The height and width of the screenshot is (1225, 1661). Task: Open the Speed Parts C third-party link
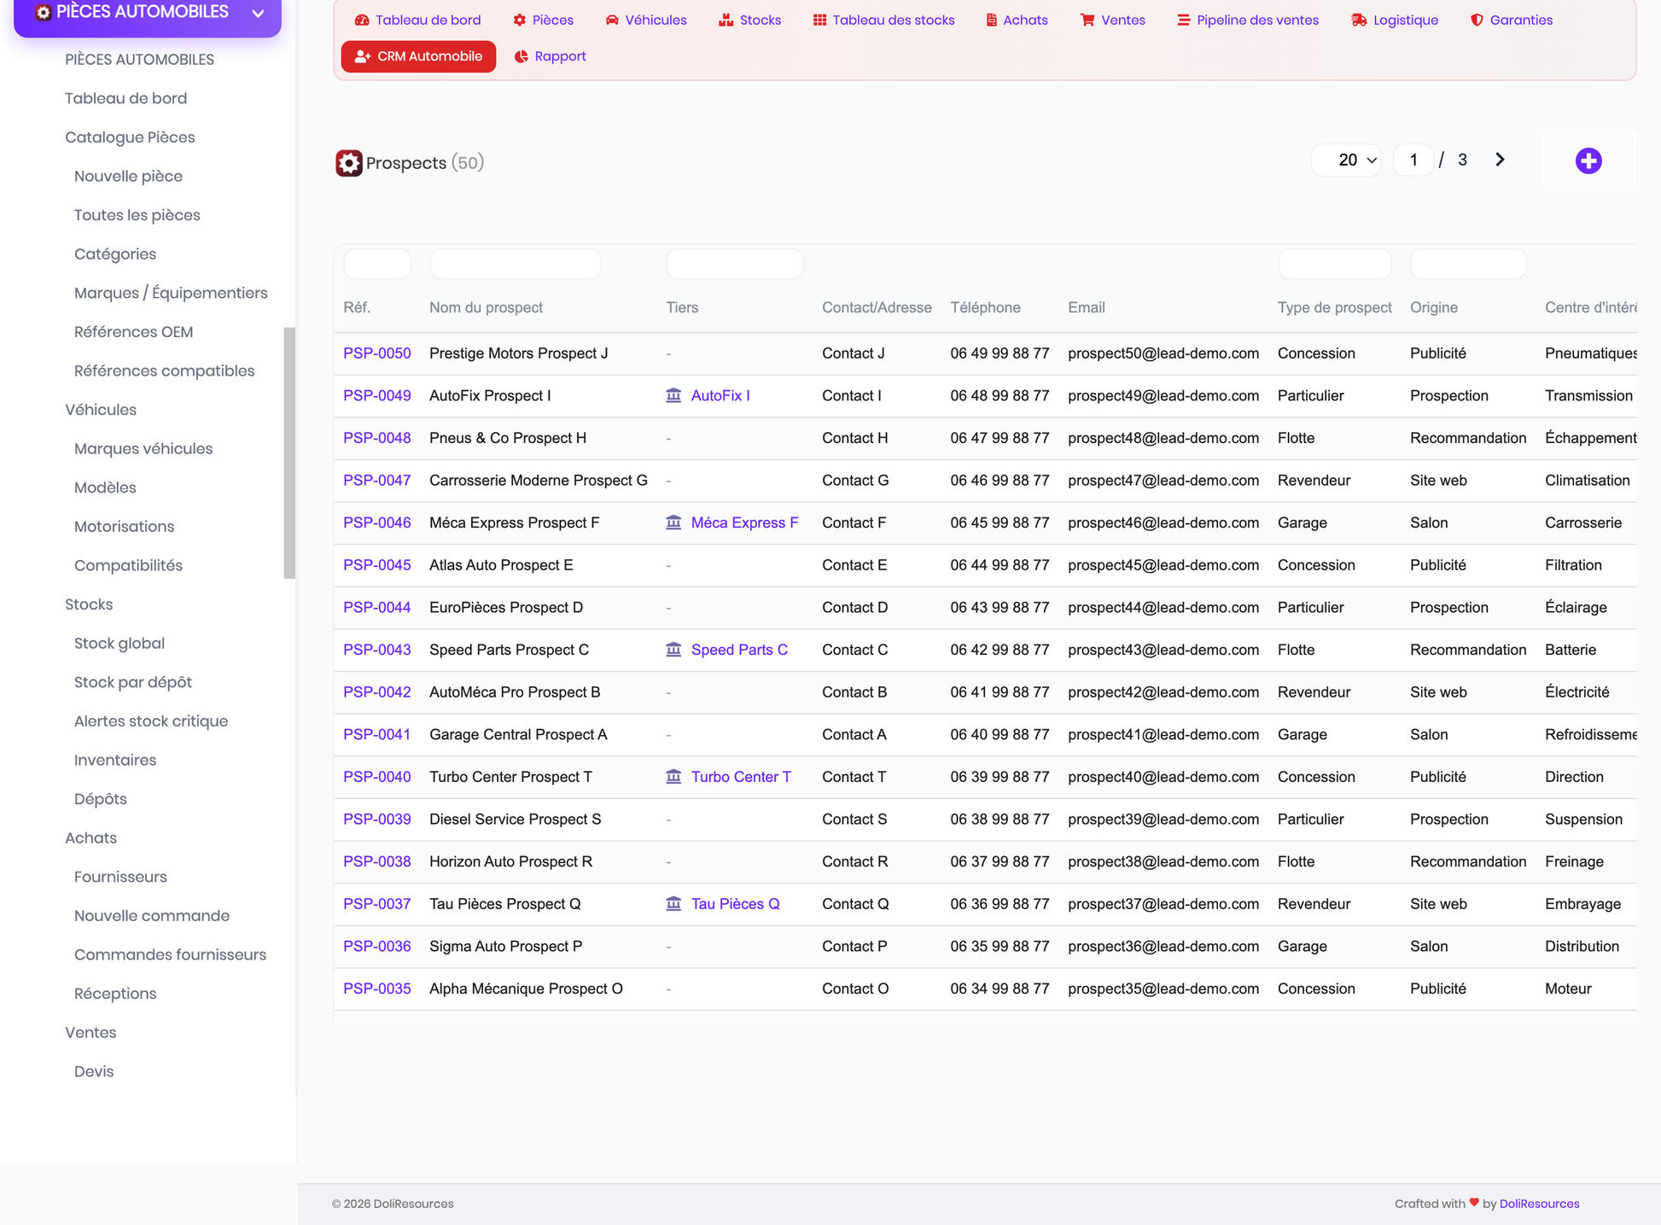click(x=739, y=650)
